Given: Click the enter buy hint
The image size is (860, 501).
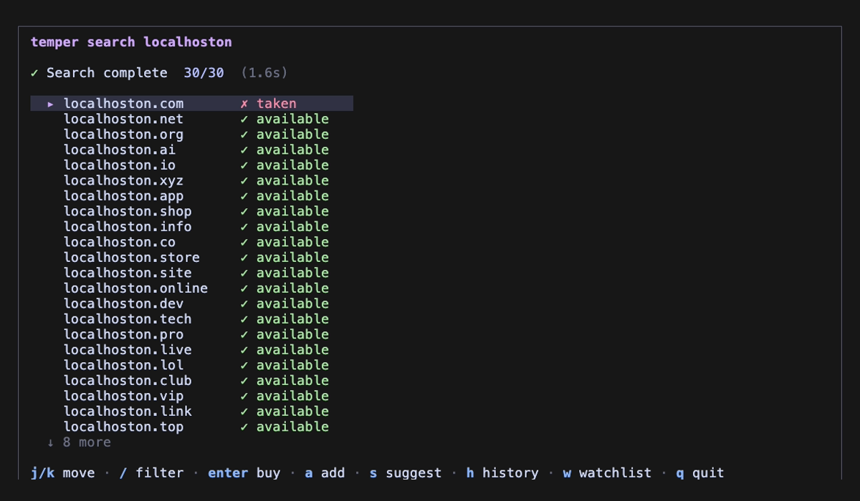Looking at the screenshot, I should [244, 473].
